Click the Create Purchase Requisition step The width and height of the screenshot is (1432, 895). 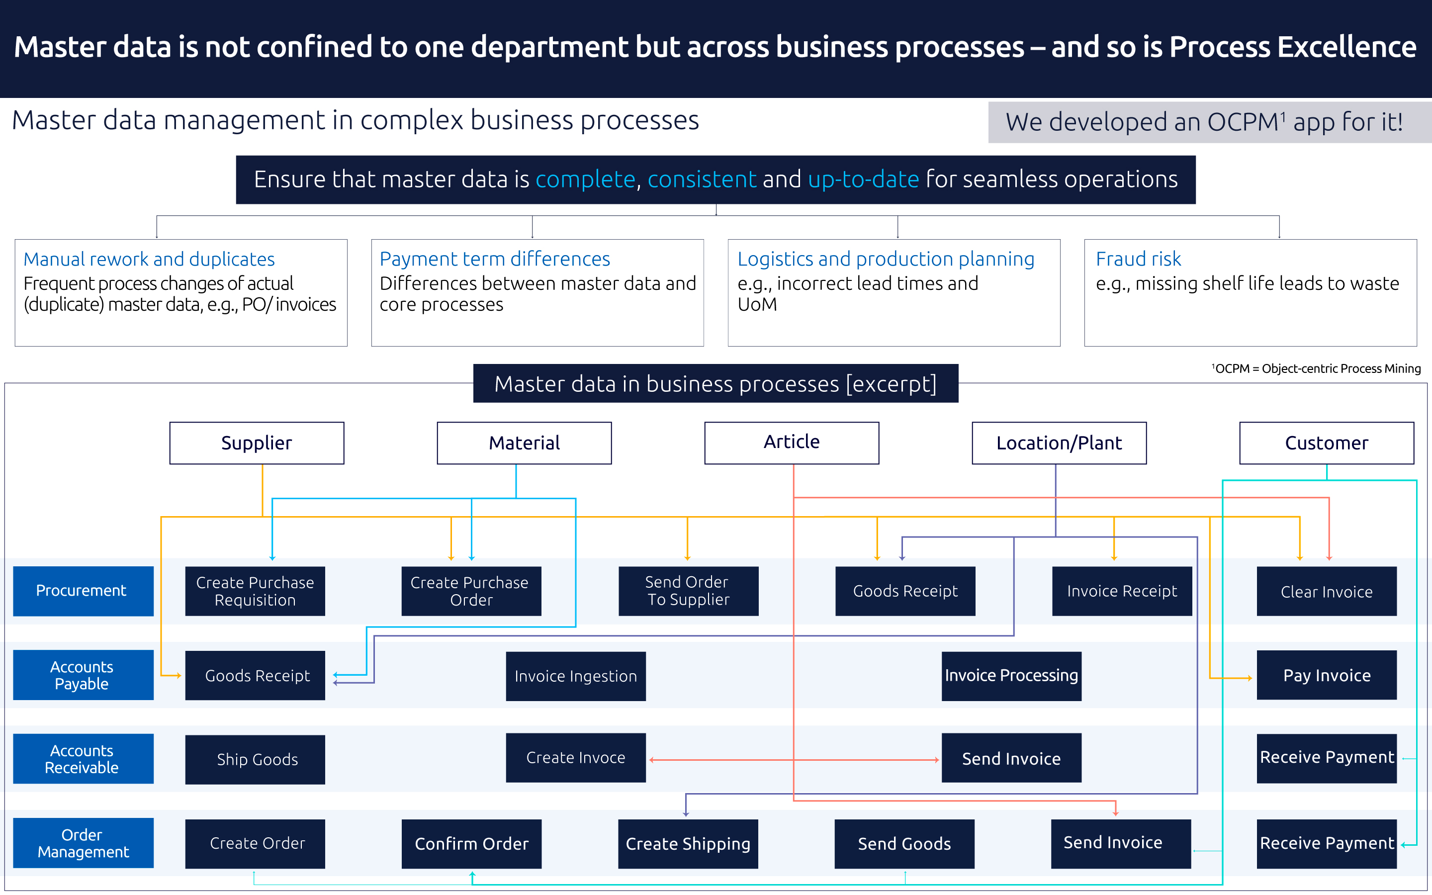click(255, 591)
